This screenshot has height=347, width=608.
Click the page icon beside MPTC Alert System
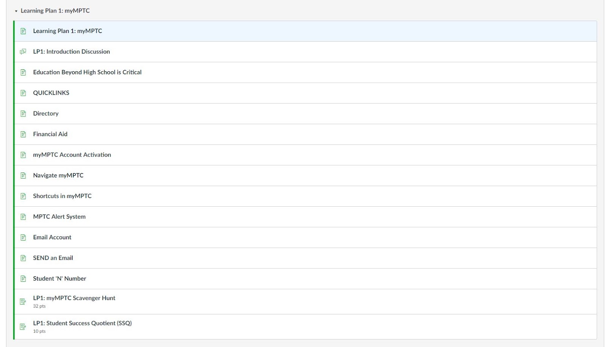point(23,217)
